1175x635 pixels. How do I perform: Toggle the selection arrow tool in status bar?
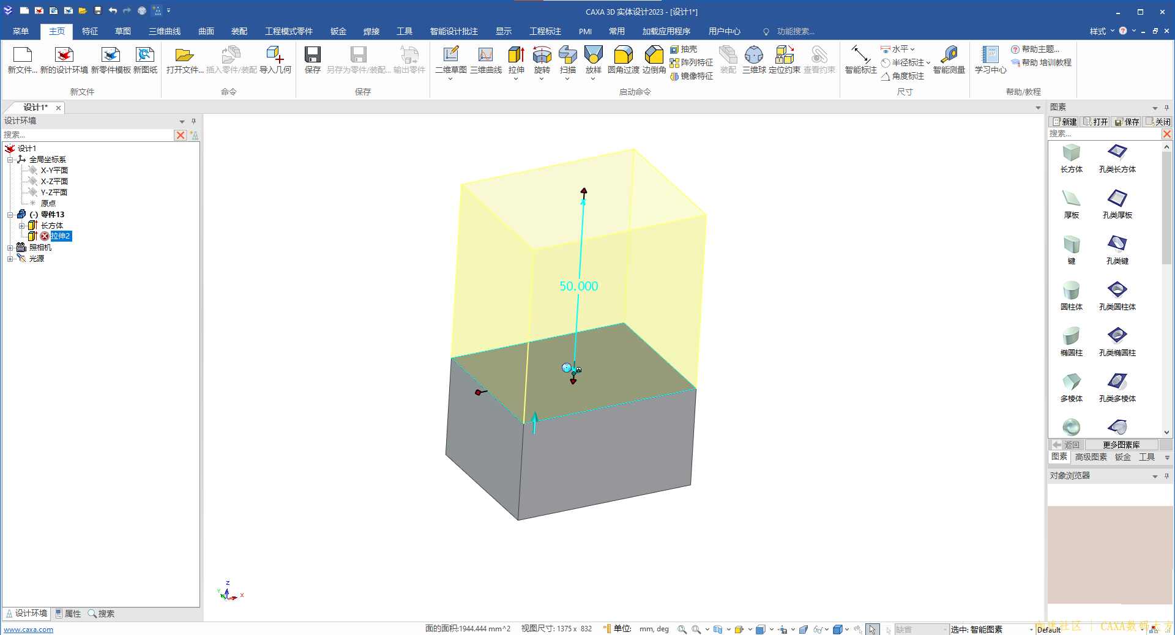873,629
